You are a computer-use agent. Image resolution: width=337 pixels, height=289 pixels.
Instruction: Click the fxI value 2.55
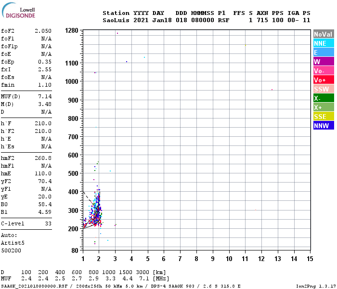click(45, 69)
